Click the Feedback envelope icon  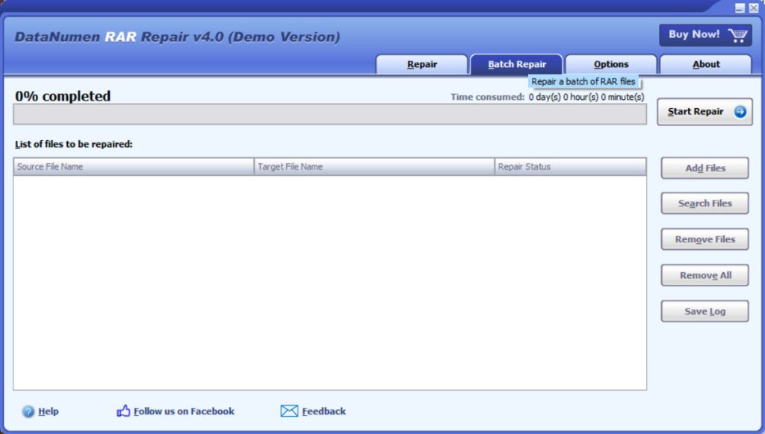(289, 411)
